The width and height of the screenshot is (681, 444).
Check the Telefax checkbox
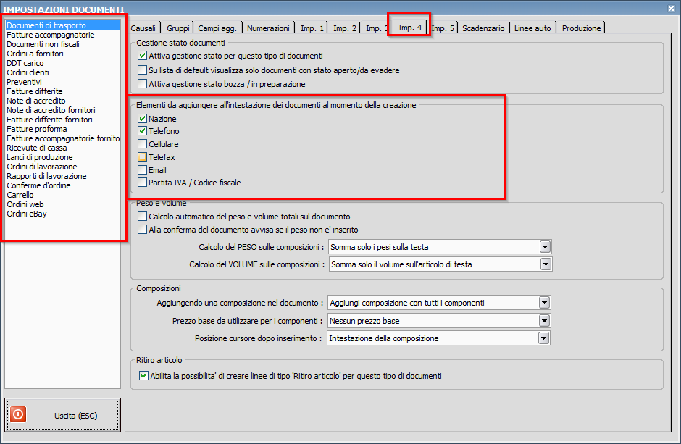(142, 156)
